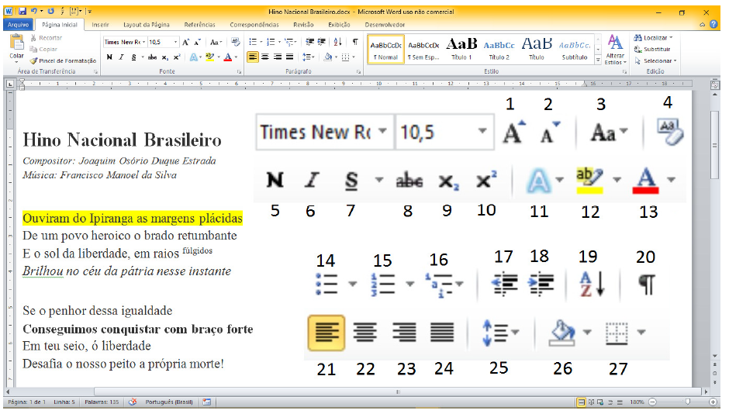Viewport: 729px width, 414px height.
Task: Click the Substituir button in Edição
Action: (653, 49)
